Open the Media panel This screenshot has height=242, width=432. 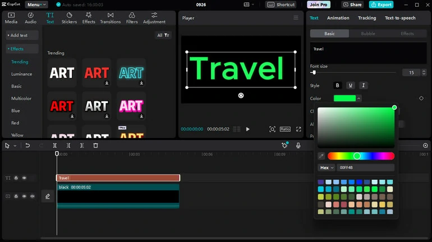(x=11, y=18)
